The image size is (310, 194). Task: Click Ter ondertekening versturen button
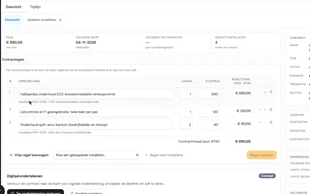pos(35,192)
